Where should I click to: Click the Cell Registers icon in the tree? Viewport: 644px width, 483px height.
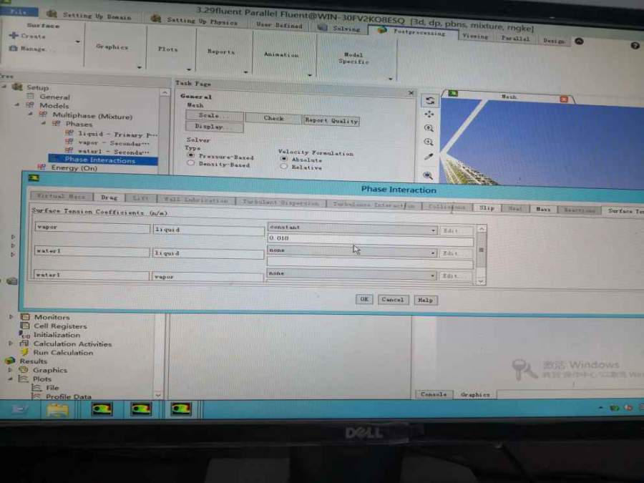click(24, 326)
